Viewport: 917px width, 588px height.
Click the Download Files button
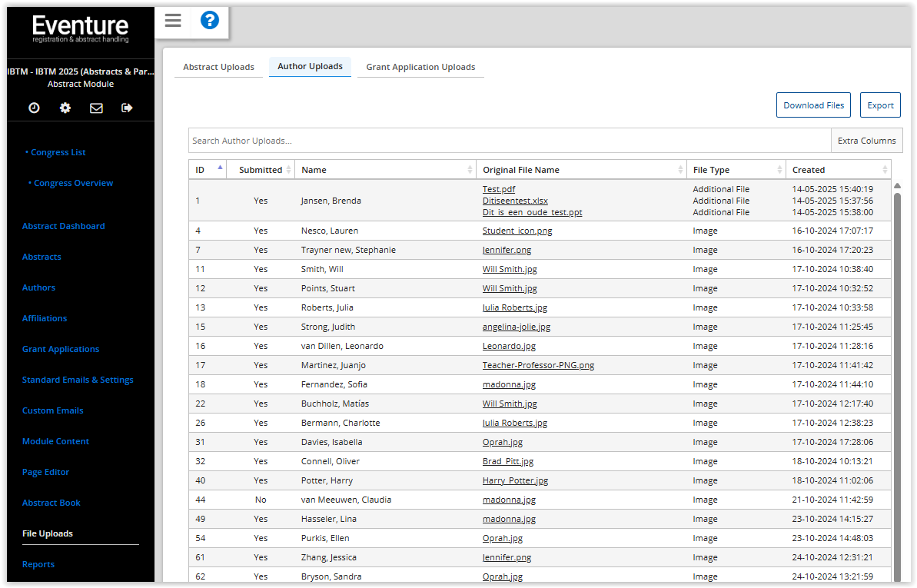[813, 105]
